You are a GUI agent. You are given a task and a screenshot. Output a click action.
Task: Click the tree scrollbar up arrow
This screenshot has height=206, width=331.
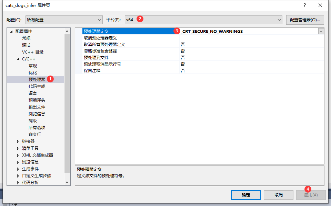[x=67, y=31]
